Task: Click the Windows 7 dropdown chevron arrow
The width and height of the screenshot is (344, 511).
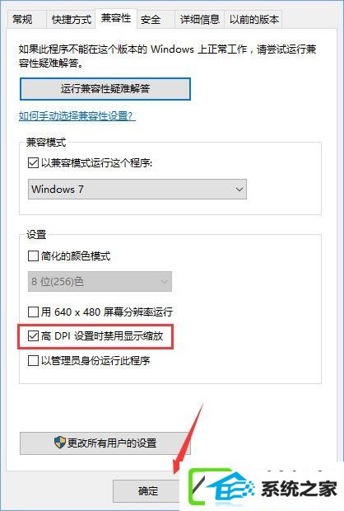Action: pyautogui.click(x=239, y=189)
